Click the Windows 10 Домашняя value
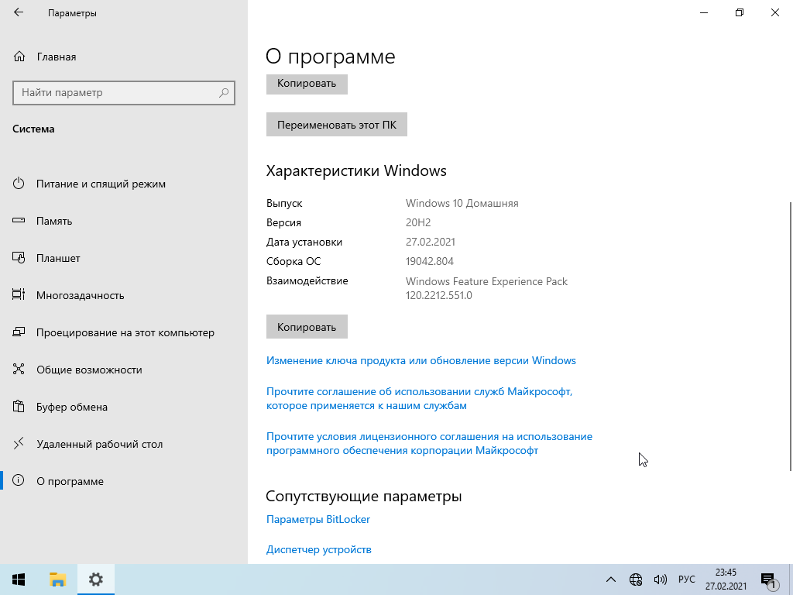The width and height of the screenshot is (793, 595). 462,203
